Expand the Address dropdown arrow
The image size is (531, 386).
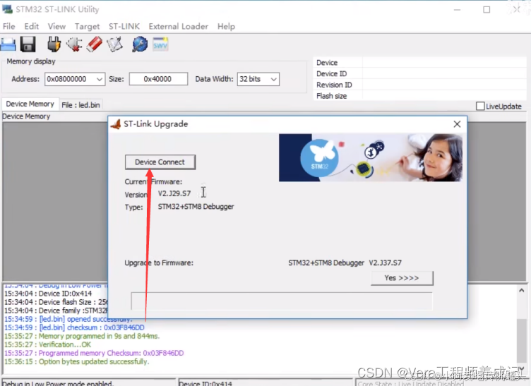pos(100,79)
